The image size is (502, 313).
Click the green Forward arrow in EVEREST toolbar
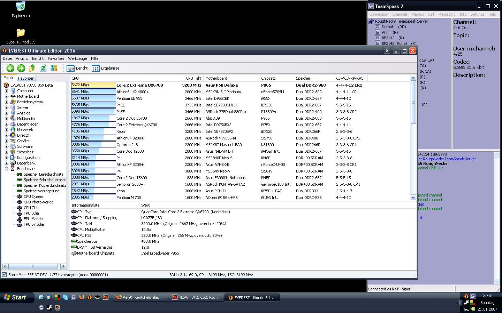21,68
